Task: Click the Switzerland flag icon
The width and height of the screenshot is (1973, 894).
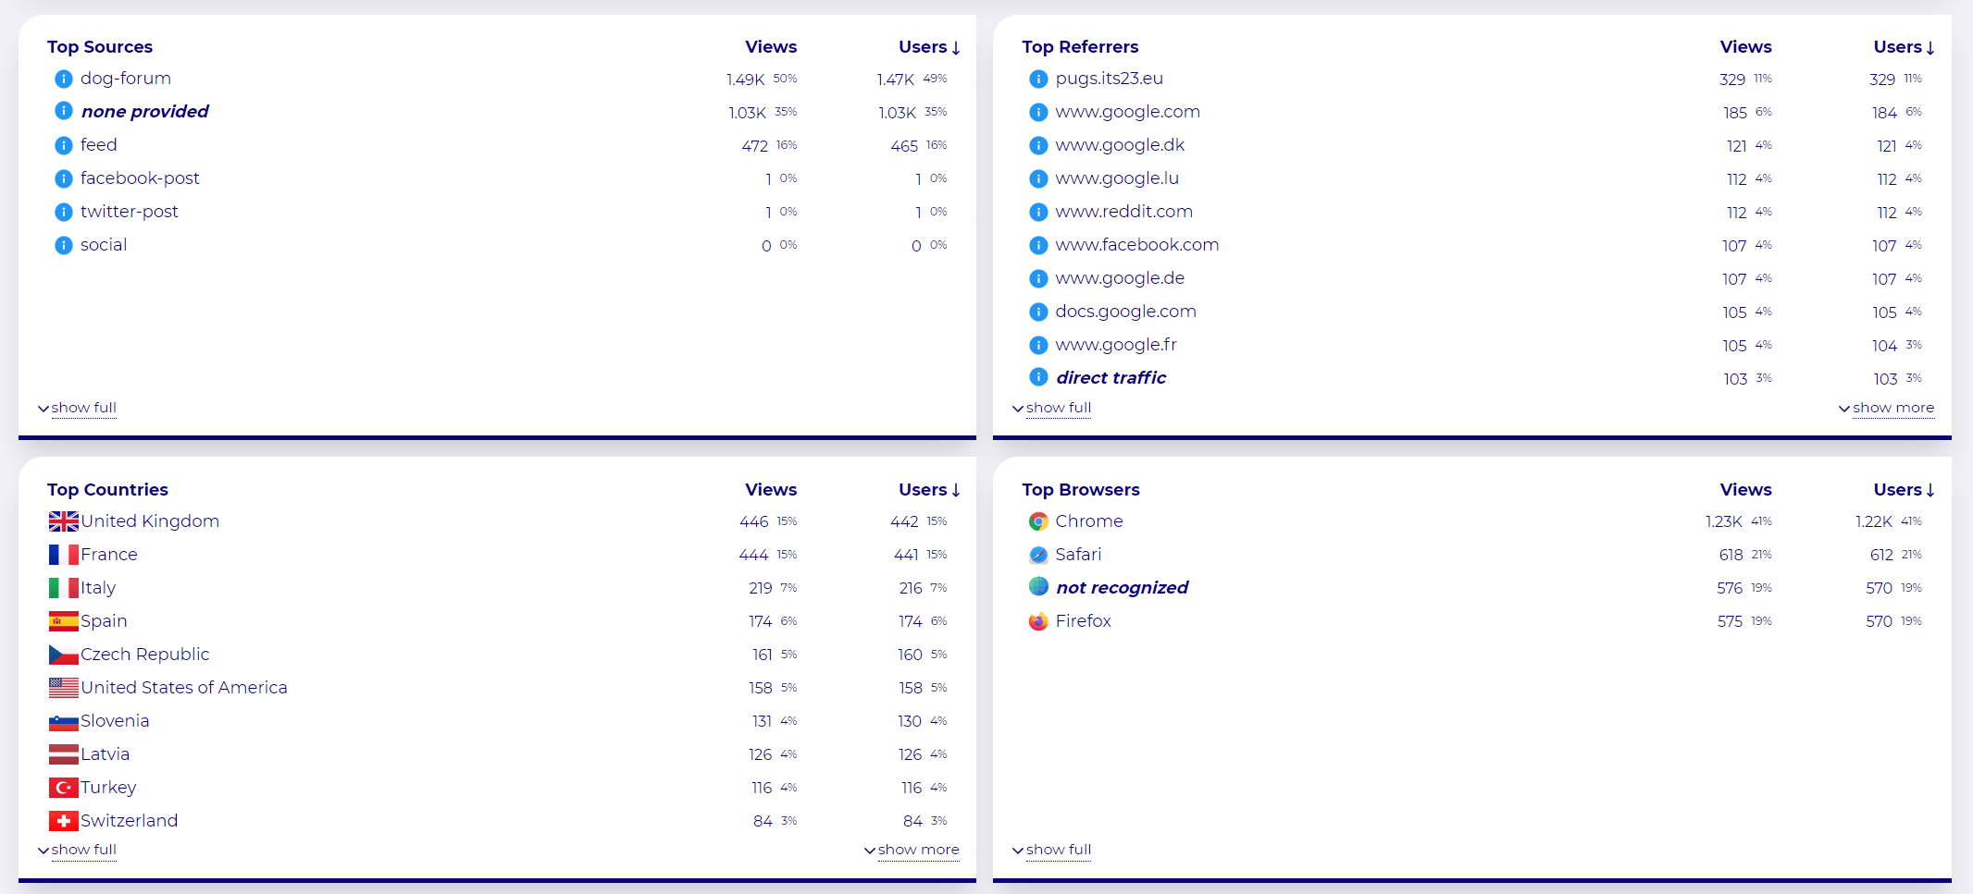Action: [x=64, y=821]
